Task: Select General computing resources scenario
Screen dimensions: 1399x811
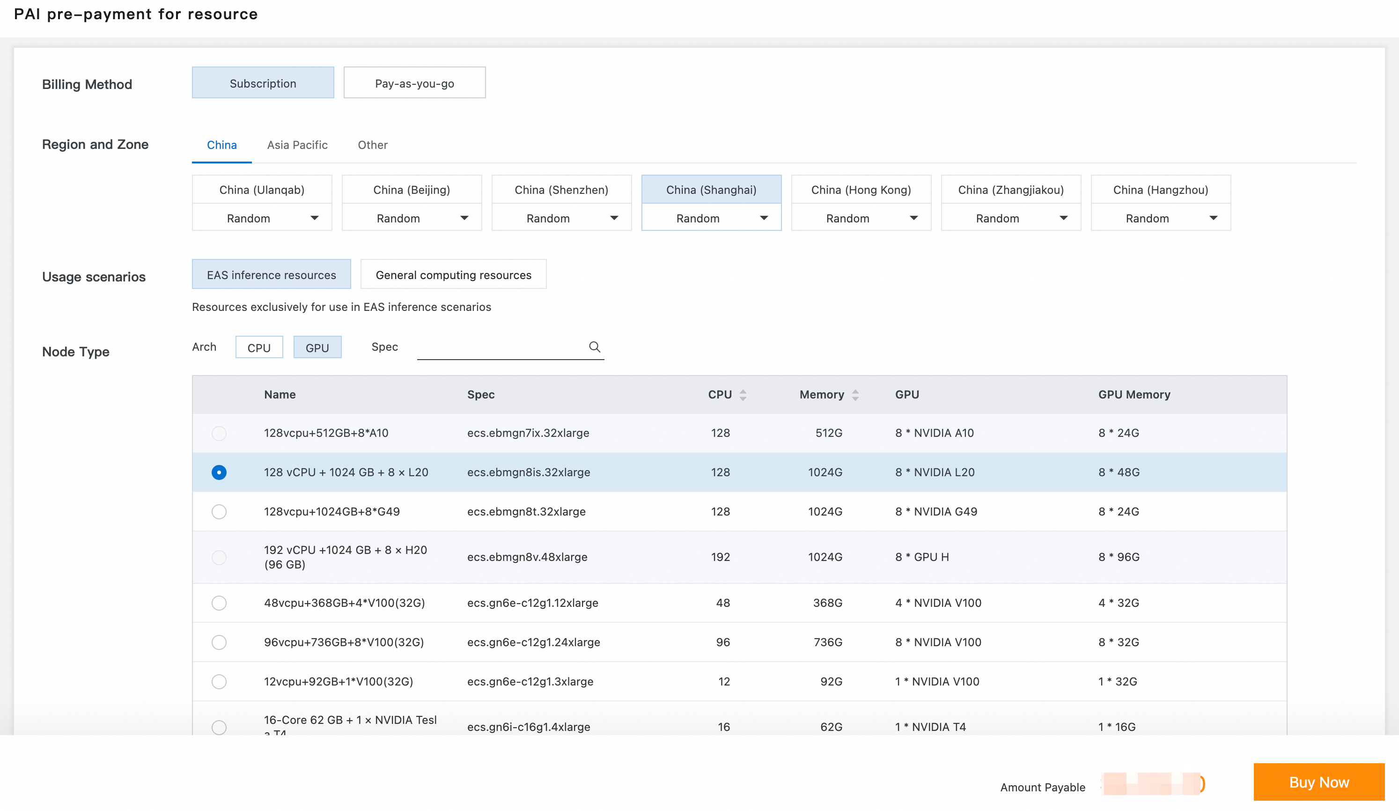Action: tap(453, 275)
